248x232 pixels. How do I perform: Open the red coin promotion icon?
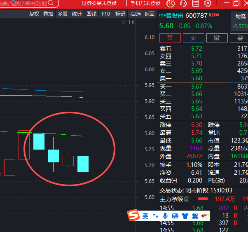tap(171, 3)
